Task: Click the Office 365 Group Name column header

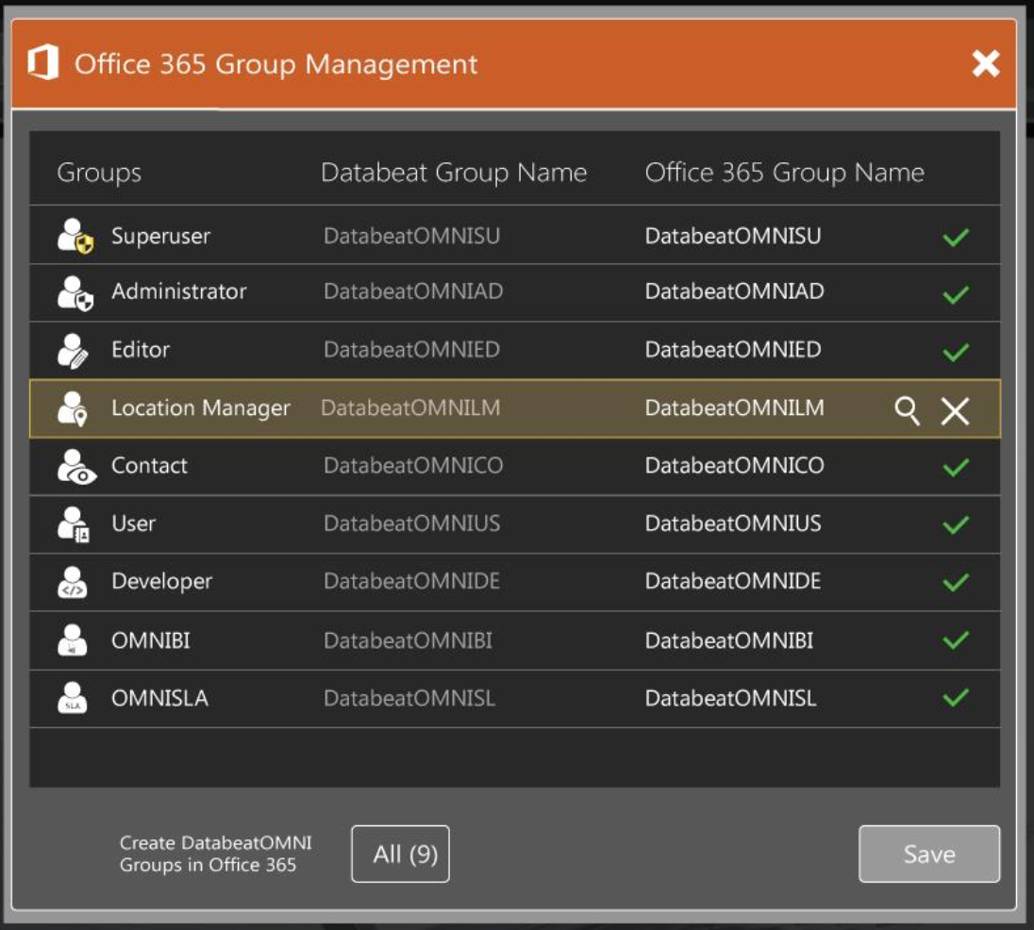Action: click(784, 173)
